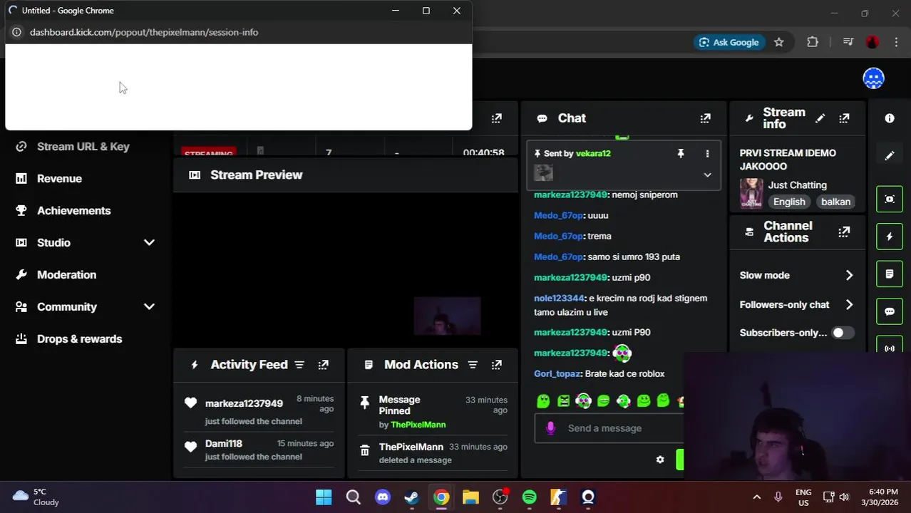Open chat settings gear icon
911x513 pixels.
pyautogui.click(x=660, y=460)
